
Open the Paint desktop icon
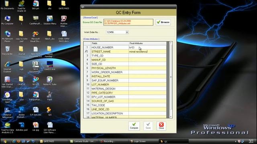click(50, 96)
